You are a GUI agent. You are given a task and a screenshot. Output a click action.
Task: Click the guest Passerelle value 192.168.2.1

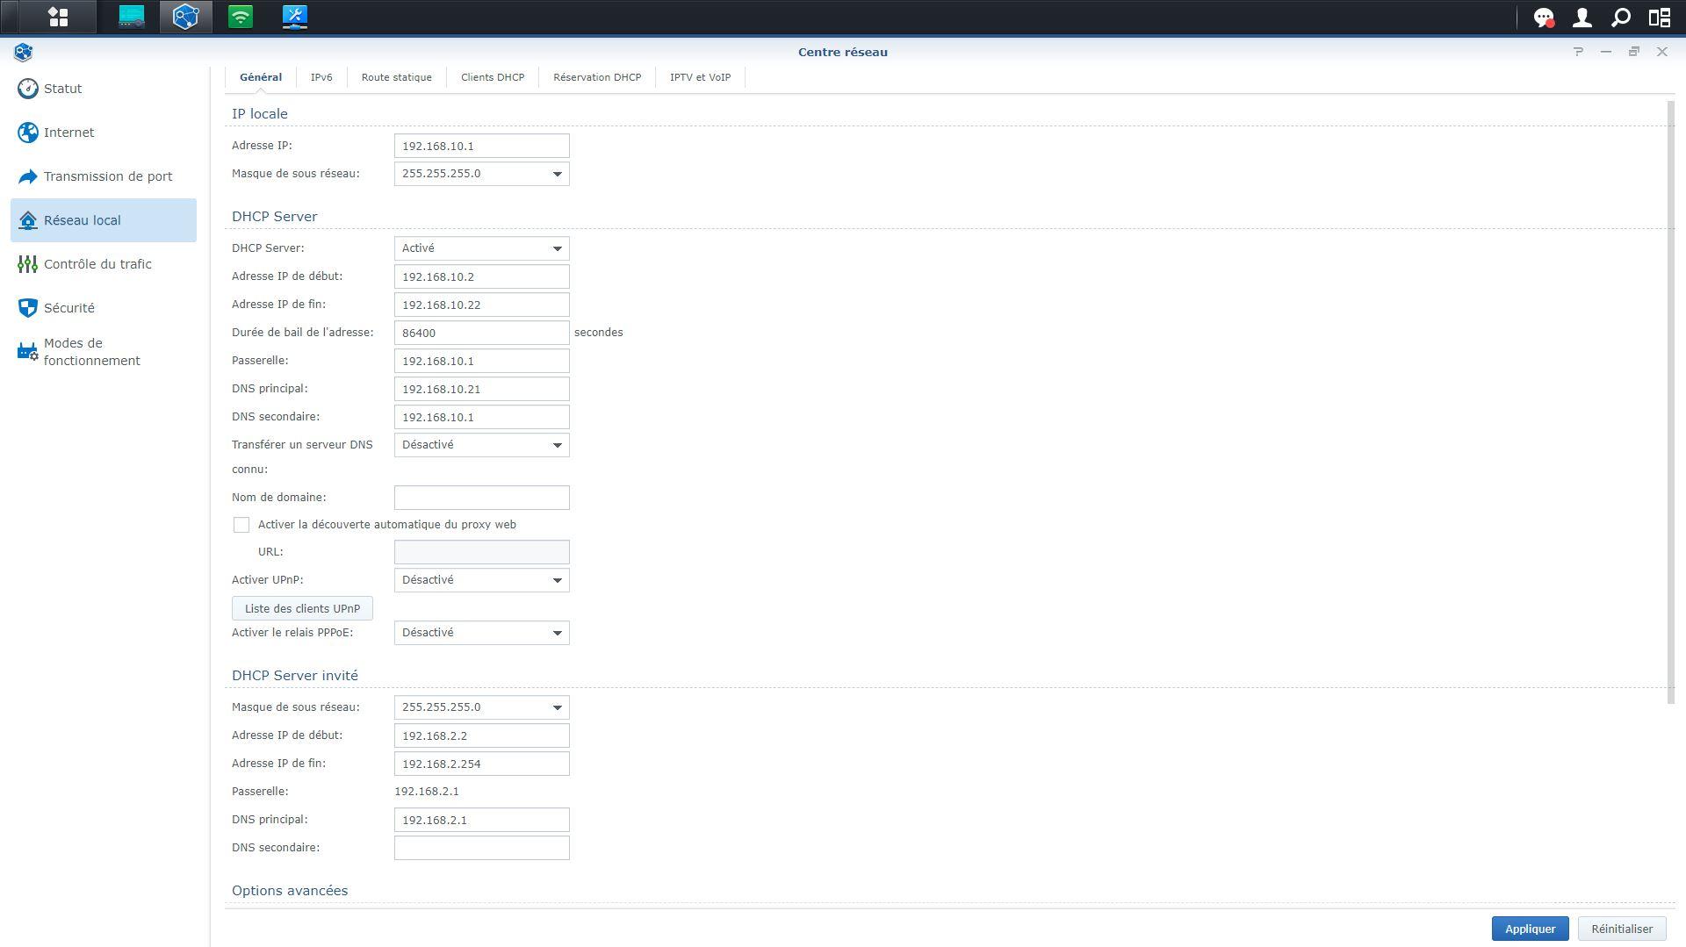point(427,792)
